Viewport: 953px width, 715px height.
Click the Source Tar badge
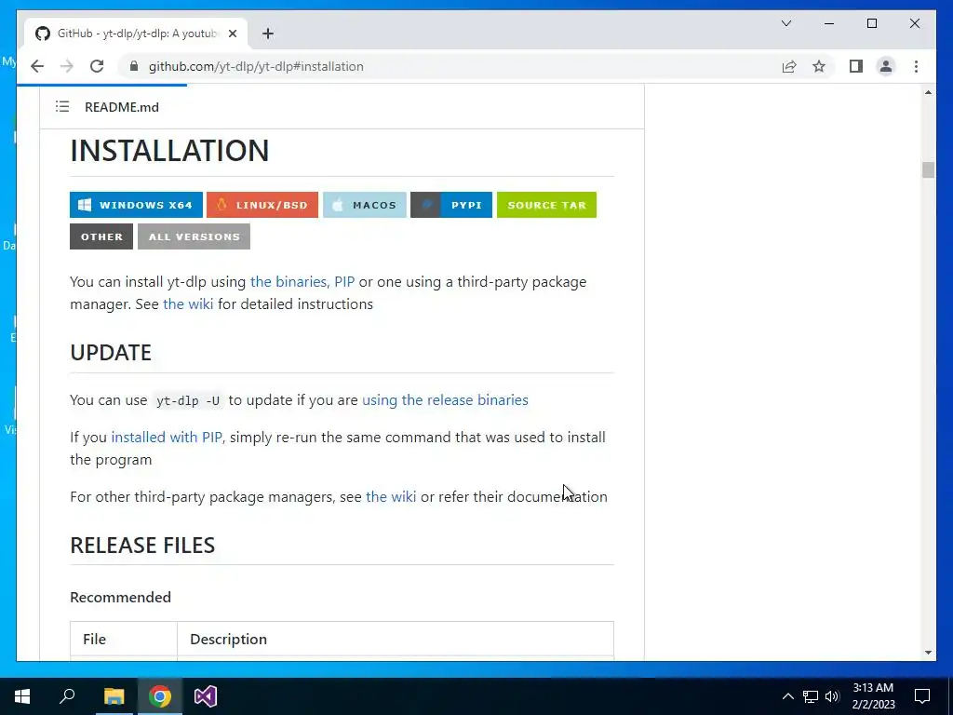click(x=546, y=205)
